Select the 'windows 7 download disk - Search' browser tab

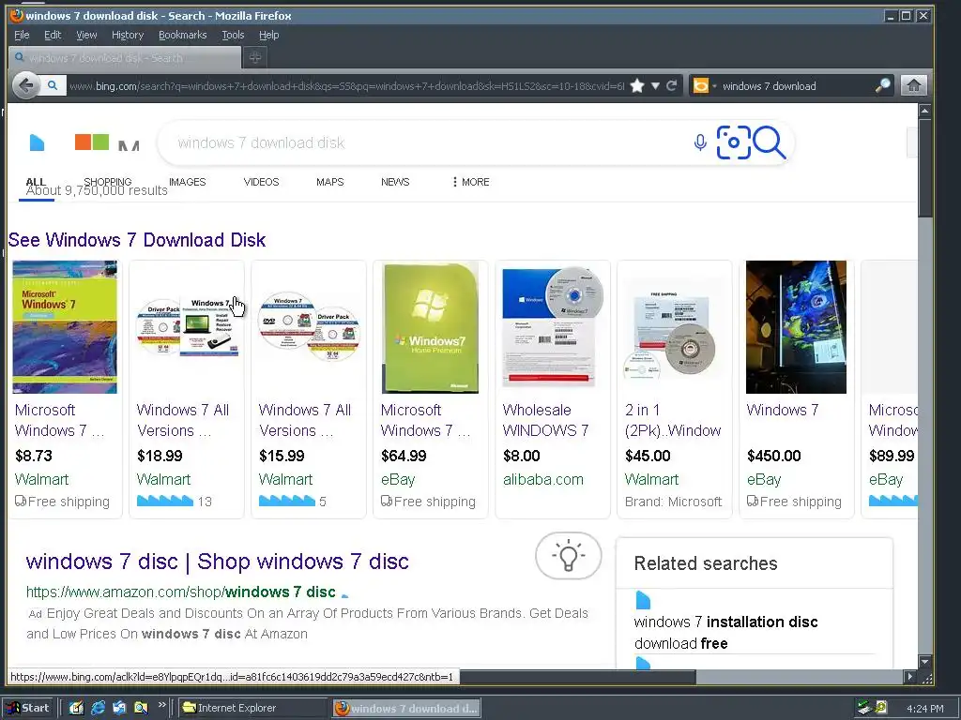point(125,57)
